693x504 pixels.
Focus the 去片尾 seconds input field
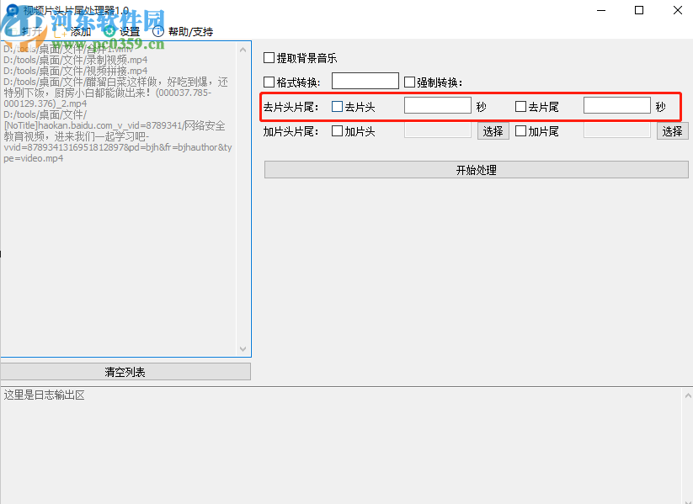click(617, 105)
